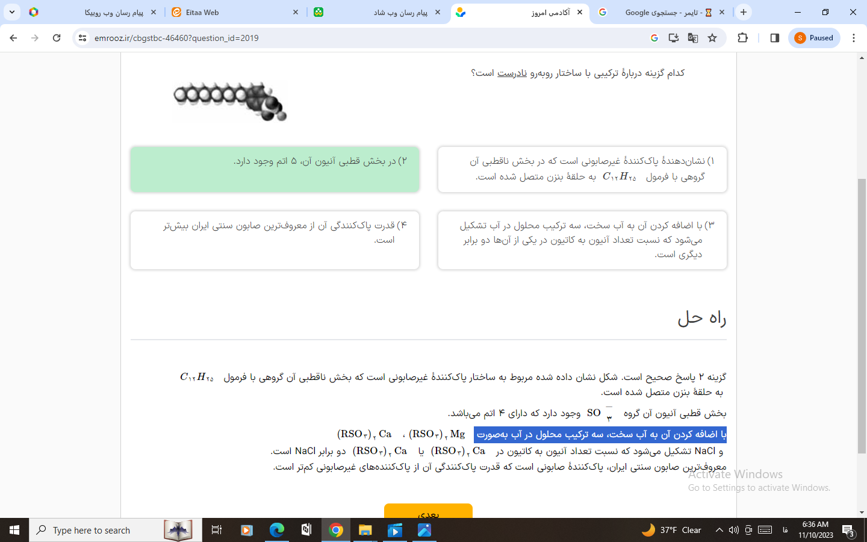
Task: Expand the tab search dropdown arrow
Action: click(x=12, y=12)
